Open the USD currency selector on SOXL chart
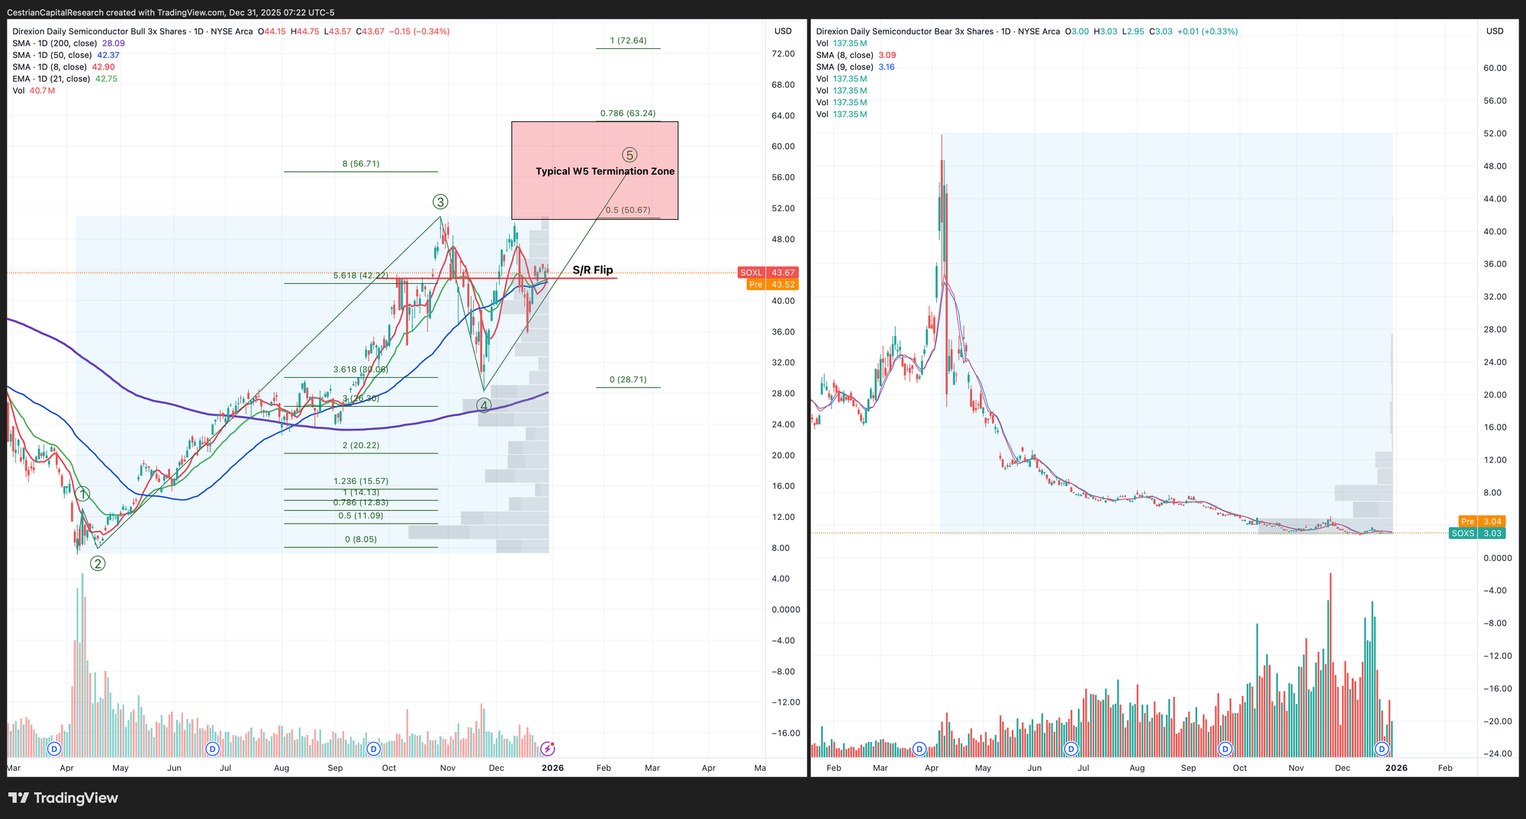 click(783, 31)
